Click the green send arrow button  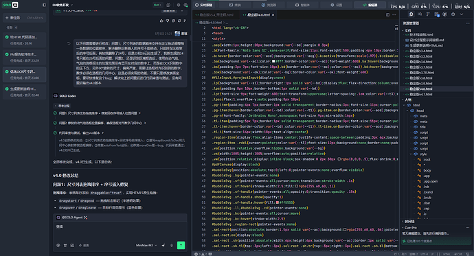point(181,245)
